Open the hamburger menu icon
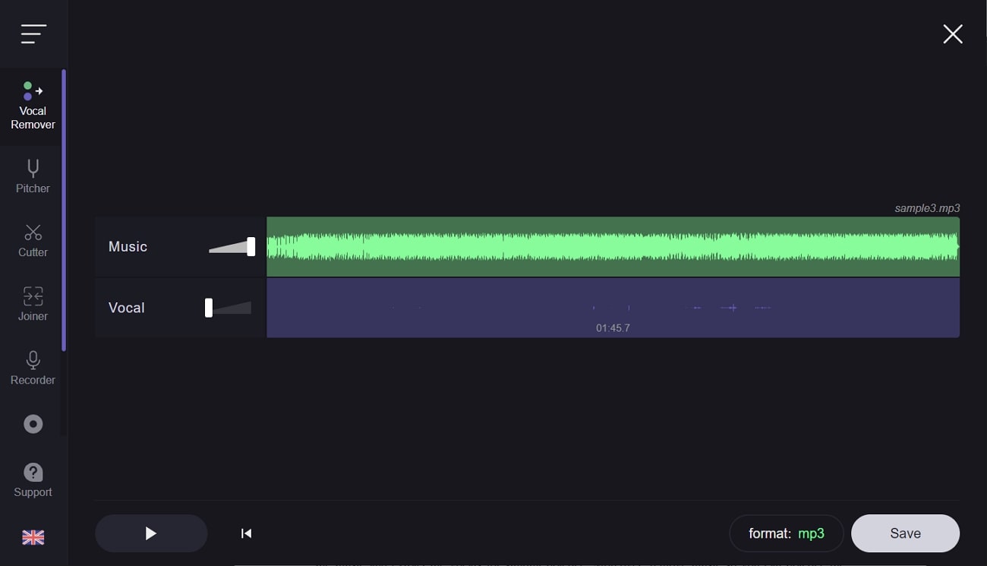987x566 pixels. [33, 34]
